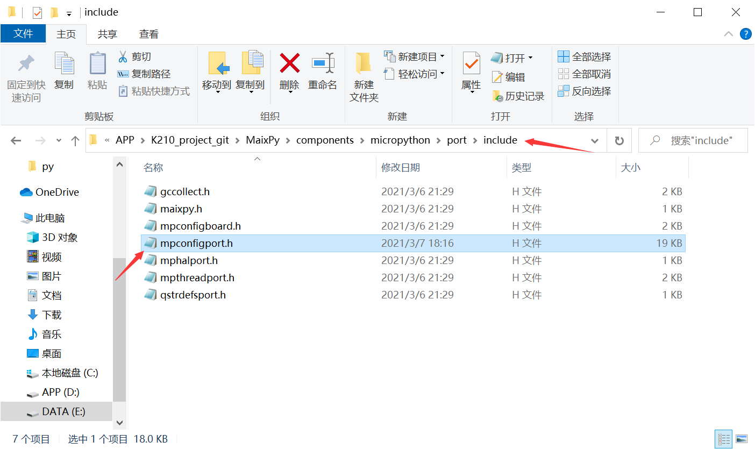
Task: Click the 剪切 scissors icon
Action: click(123, 56)
